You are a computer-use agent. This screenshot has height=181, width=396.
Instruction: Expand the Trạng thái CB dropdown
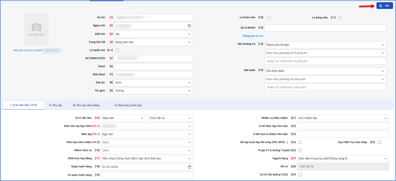click(x=153, y=42)
